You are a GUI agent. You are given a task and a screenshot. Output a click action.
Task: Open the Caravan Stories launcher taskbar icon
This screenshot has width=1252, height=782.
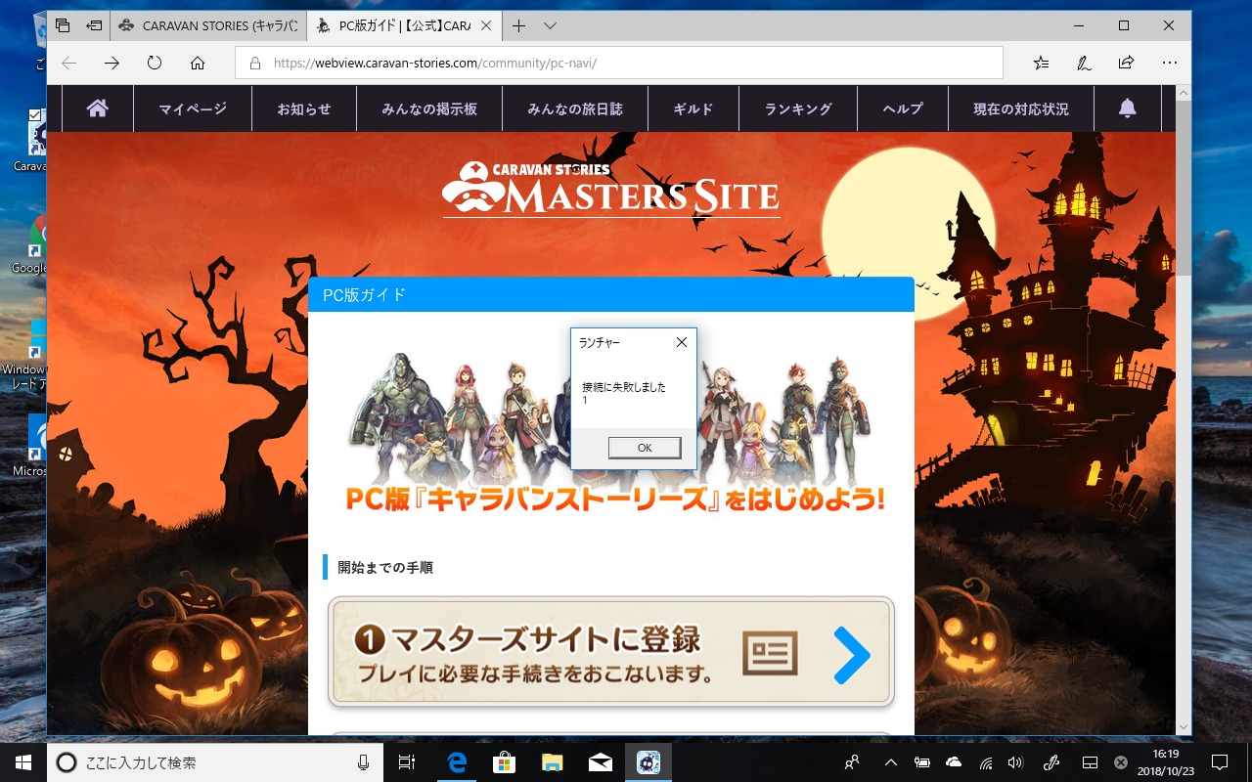click(x=648, y=762)
